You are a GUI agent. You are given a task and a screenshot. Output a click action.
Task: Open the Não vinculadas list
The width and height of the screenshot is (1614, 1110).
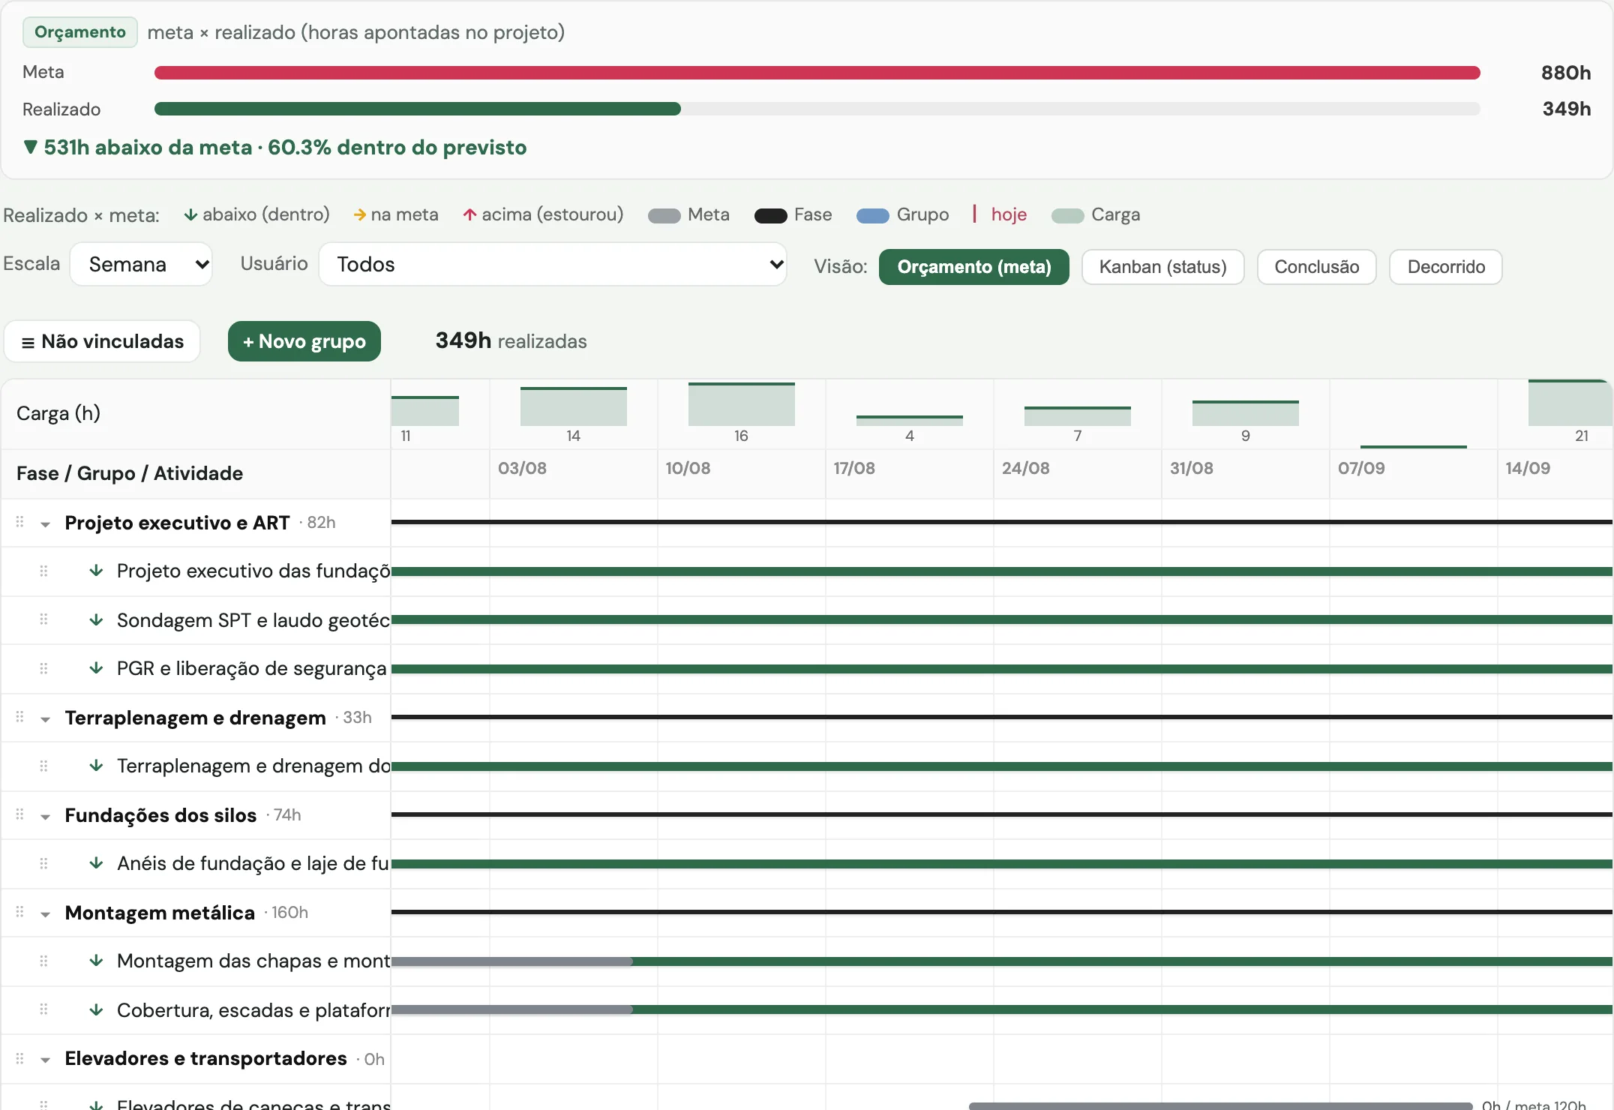102,341
